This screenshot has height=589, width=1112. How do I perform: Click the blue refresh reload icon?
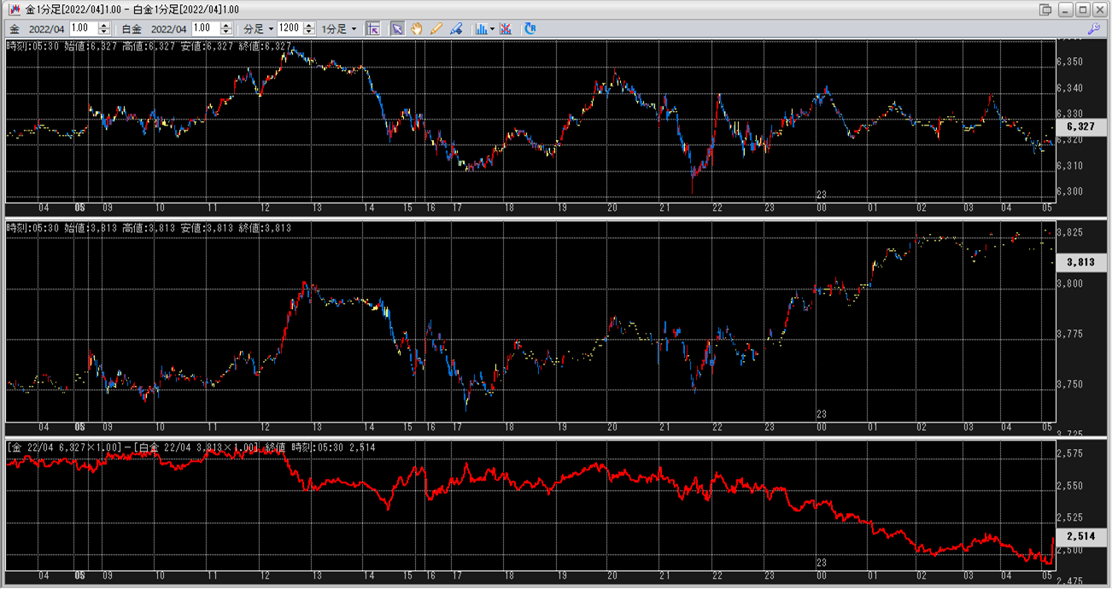pyautogui.click(x=530, y=28)
